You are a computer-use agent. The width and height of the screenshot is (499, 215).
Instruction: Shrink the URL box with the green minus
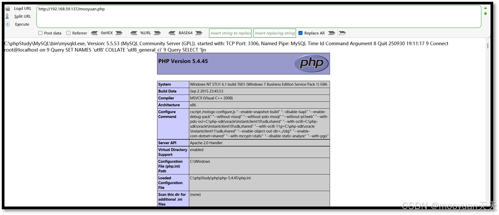[485, 8]
